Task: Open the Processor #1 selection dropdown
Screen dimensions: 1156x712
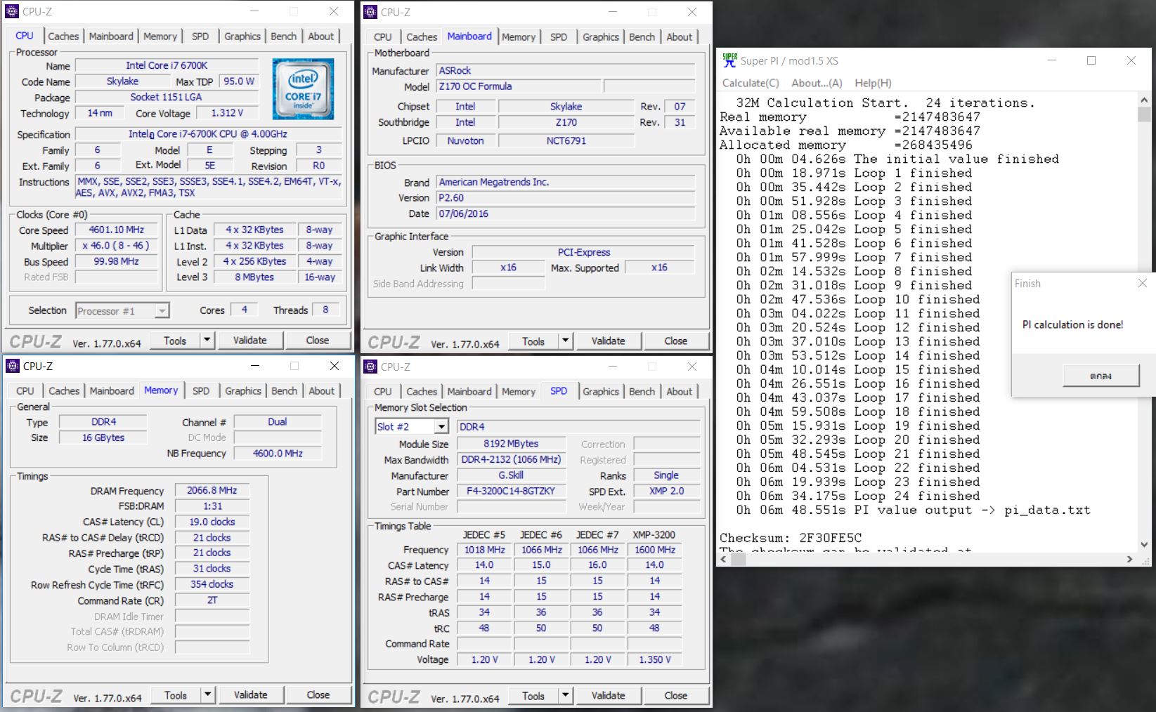Action: 162,311
